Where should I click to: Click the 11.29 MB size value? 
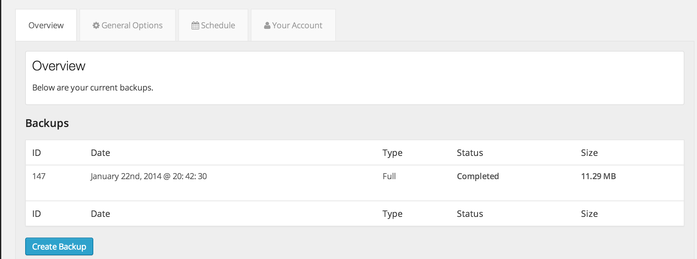598,176
